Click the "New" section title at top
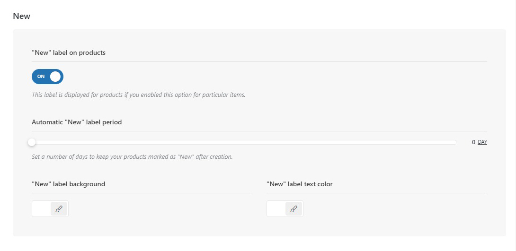This screenshot has width=516, height=251. tap(21, 16)
